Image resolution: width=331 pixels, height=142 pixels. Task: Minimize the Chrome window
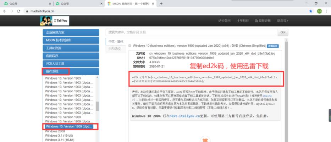(x=306, y=3)
